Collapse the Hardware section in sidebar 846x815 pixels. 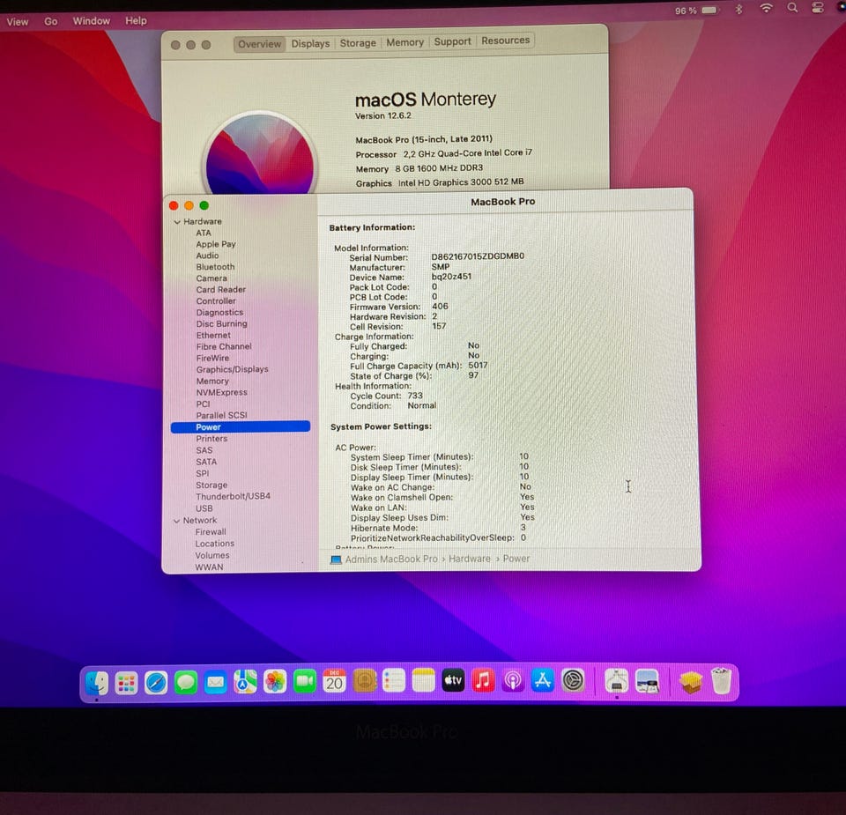tap(177, 222)
